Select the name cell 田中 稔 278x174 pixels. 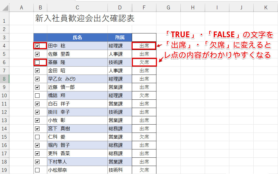pos(77,46)
